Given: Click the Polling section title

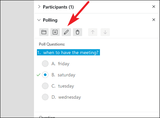Looking at the screenshot, I should [50, 20].
